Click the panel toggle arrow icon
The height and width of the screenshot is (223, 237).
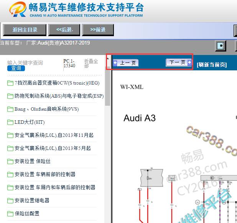pos(221,46)
